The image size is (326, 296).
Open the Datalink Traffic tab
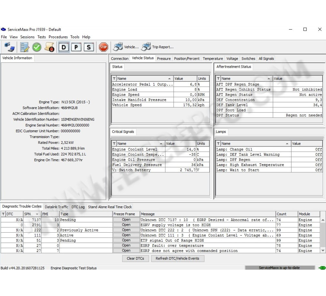tap(57, 207)
